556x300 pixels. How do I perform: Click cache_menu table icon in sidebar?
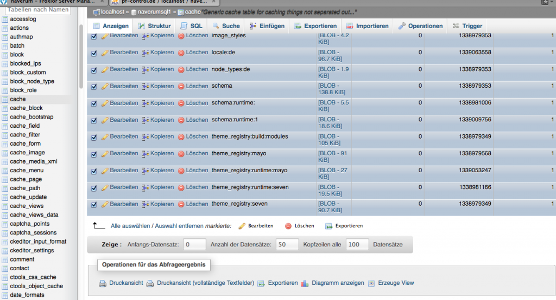tap(5, 171)
